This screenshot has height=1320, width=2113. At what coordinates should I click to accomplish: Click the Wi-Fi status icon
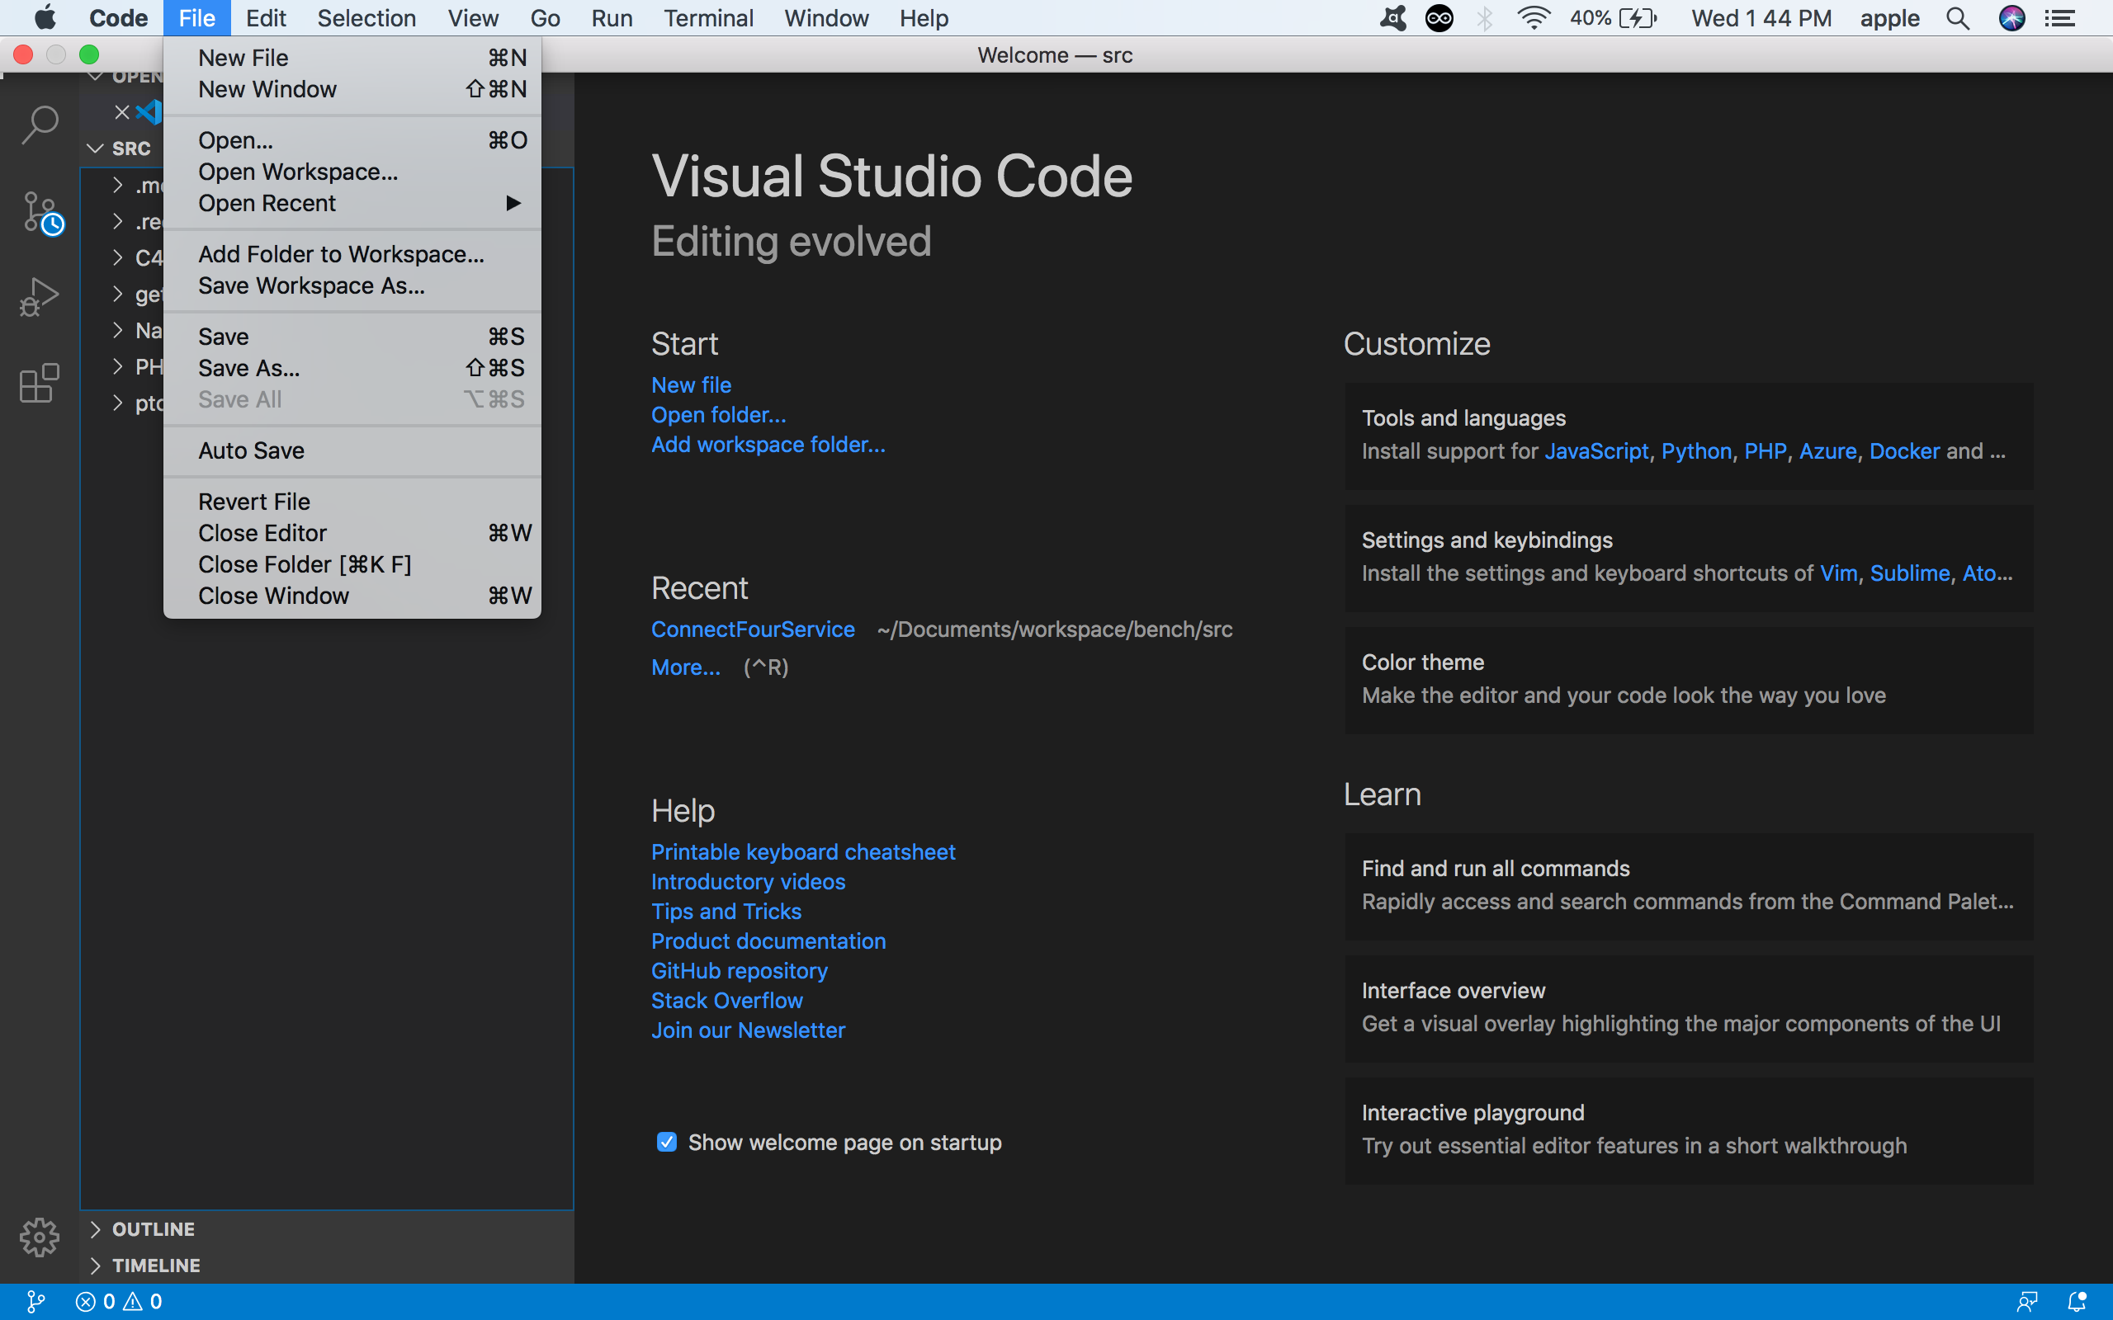tap(1534, 18)
